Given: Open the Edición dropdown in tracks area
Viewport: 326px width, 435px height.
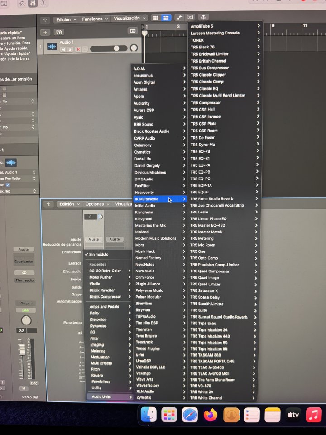Looking at the screenshot, I should (x=66, y=19).
